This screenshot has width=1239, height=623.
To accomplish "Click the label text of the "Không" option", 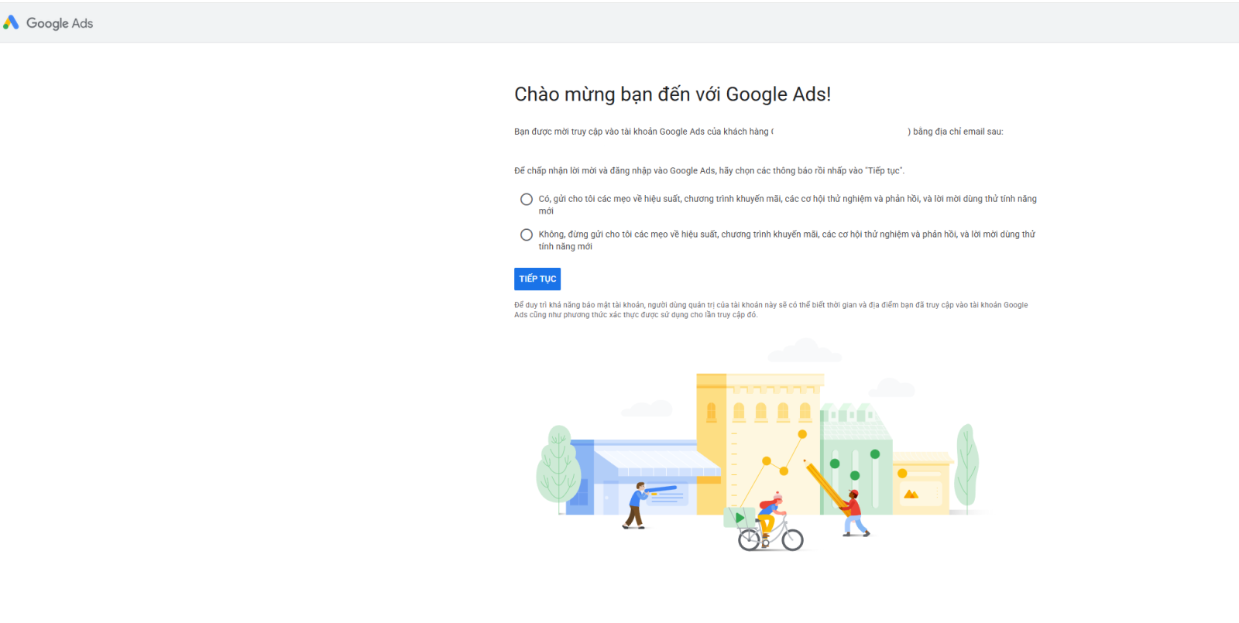I will coord(787,241).
